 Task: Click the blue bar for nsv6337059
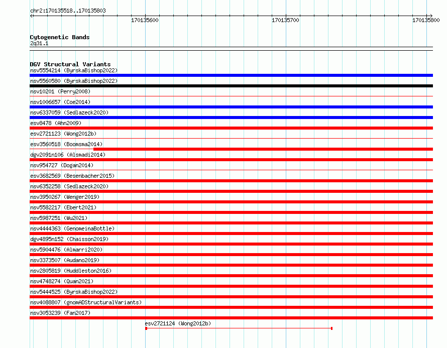(x=231, y=118)
